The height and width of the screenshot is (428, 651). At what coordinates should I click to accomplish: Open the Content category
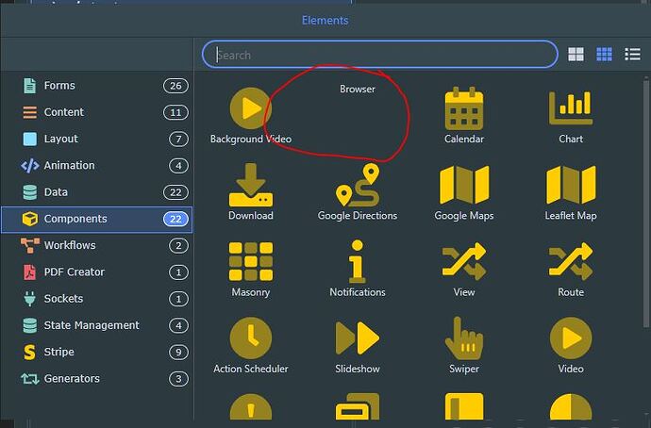point(97,112)
